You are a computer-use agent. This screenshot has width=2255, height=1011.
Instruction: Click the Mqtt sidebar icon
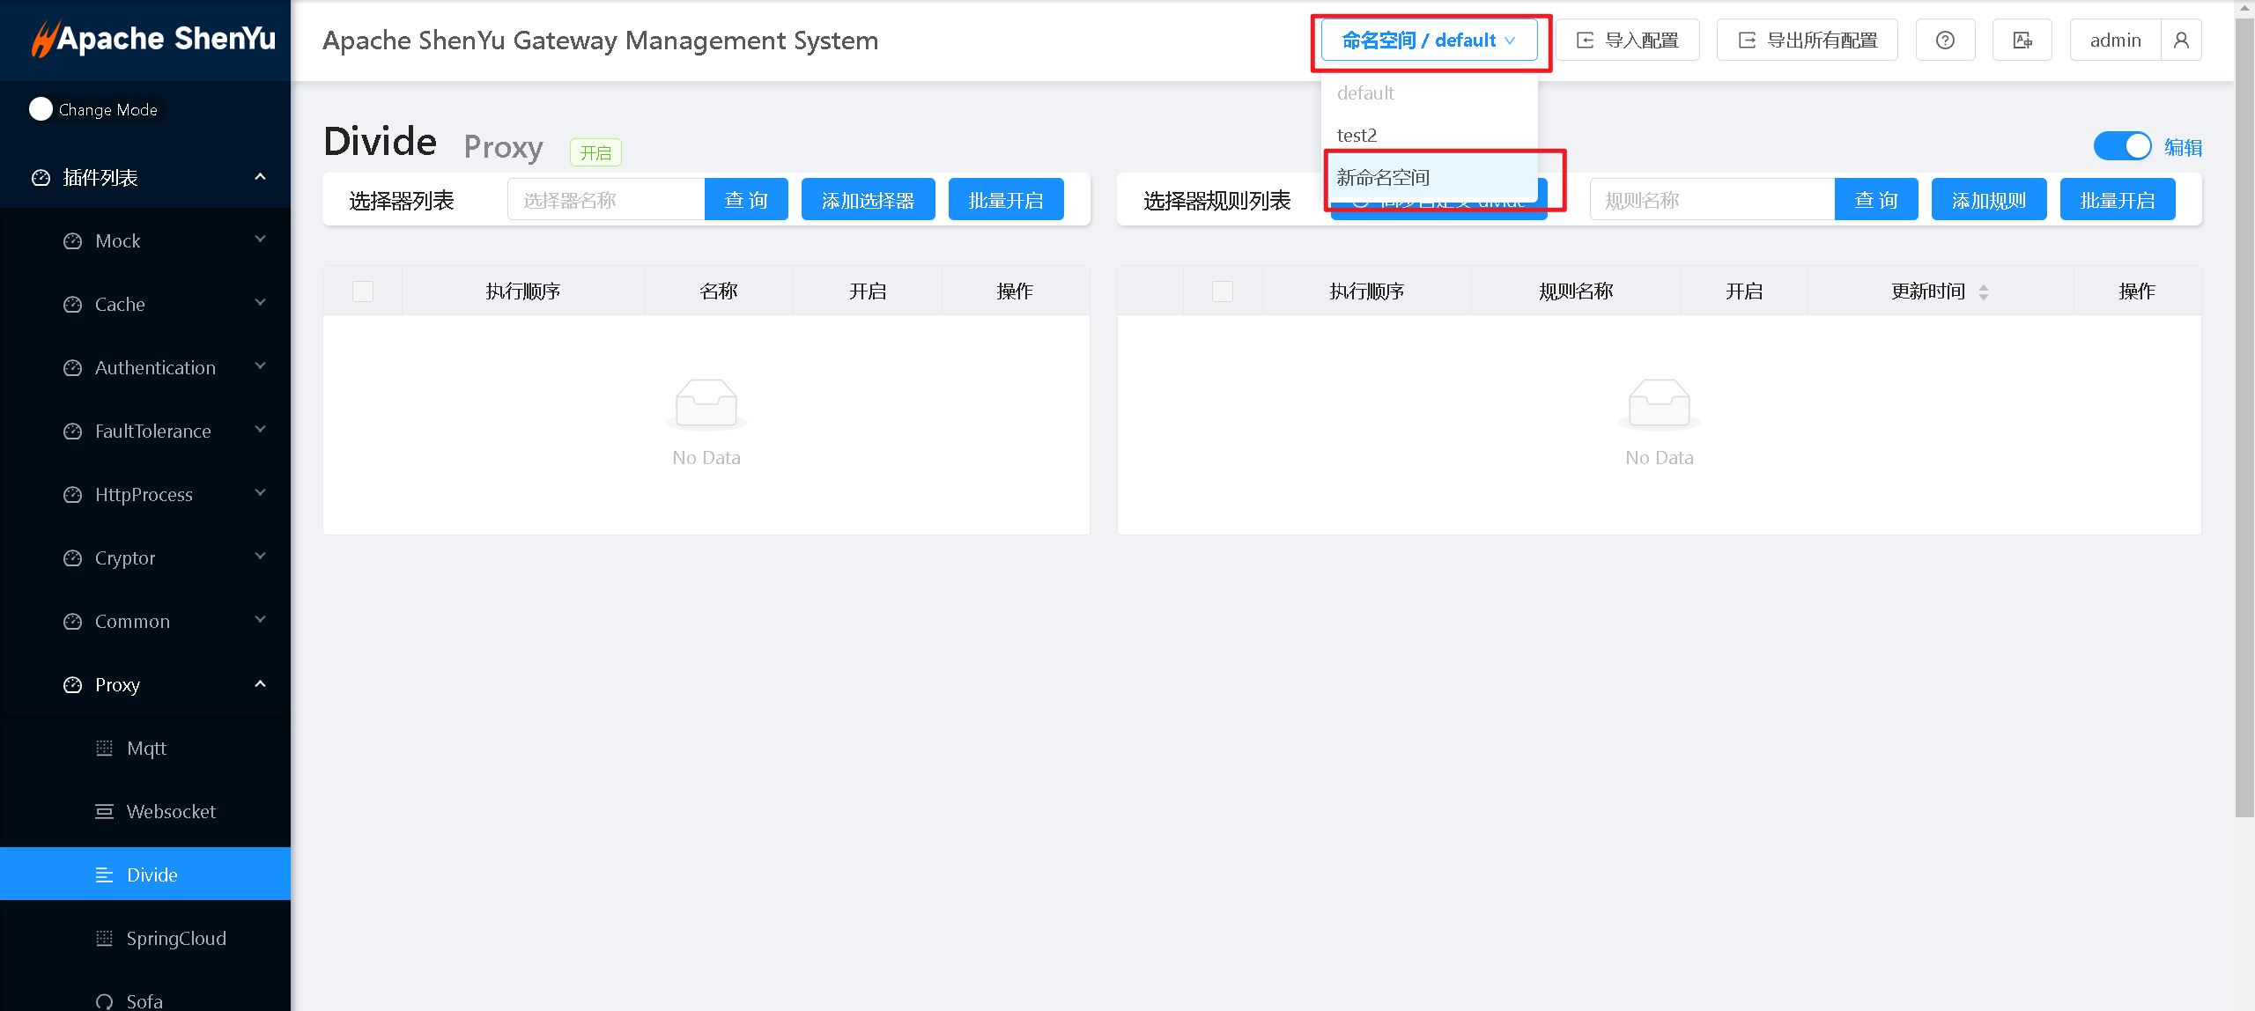click(x=104, y=748)
